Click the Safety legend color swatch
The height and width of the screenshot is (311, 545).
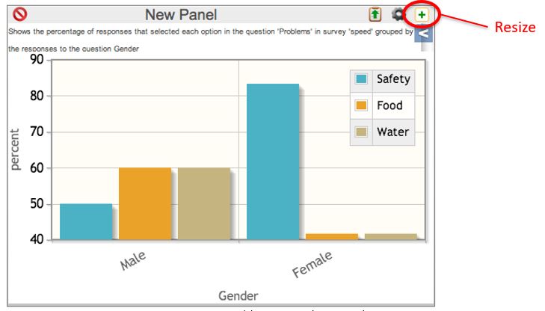pos(362,79)
